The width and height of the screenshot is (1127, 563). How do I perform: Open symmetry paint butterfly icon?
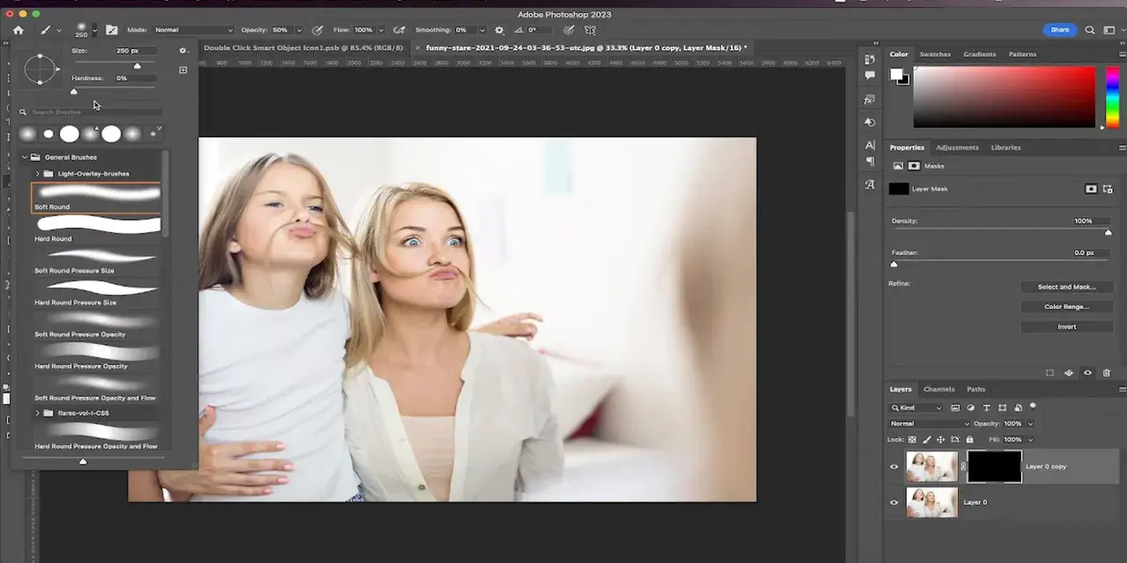tap(591, 30)
